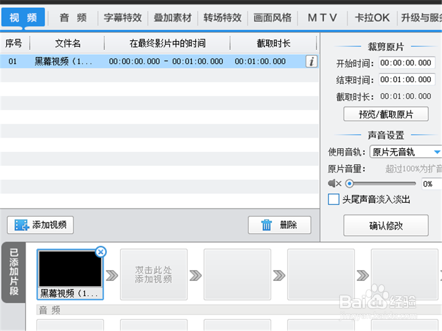Click 删除 button
The width and height of the screenshot is (442, 331).
tap(280, 225)
